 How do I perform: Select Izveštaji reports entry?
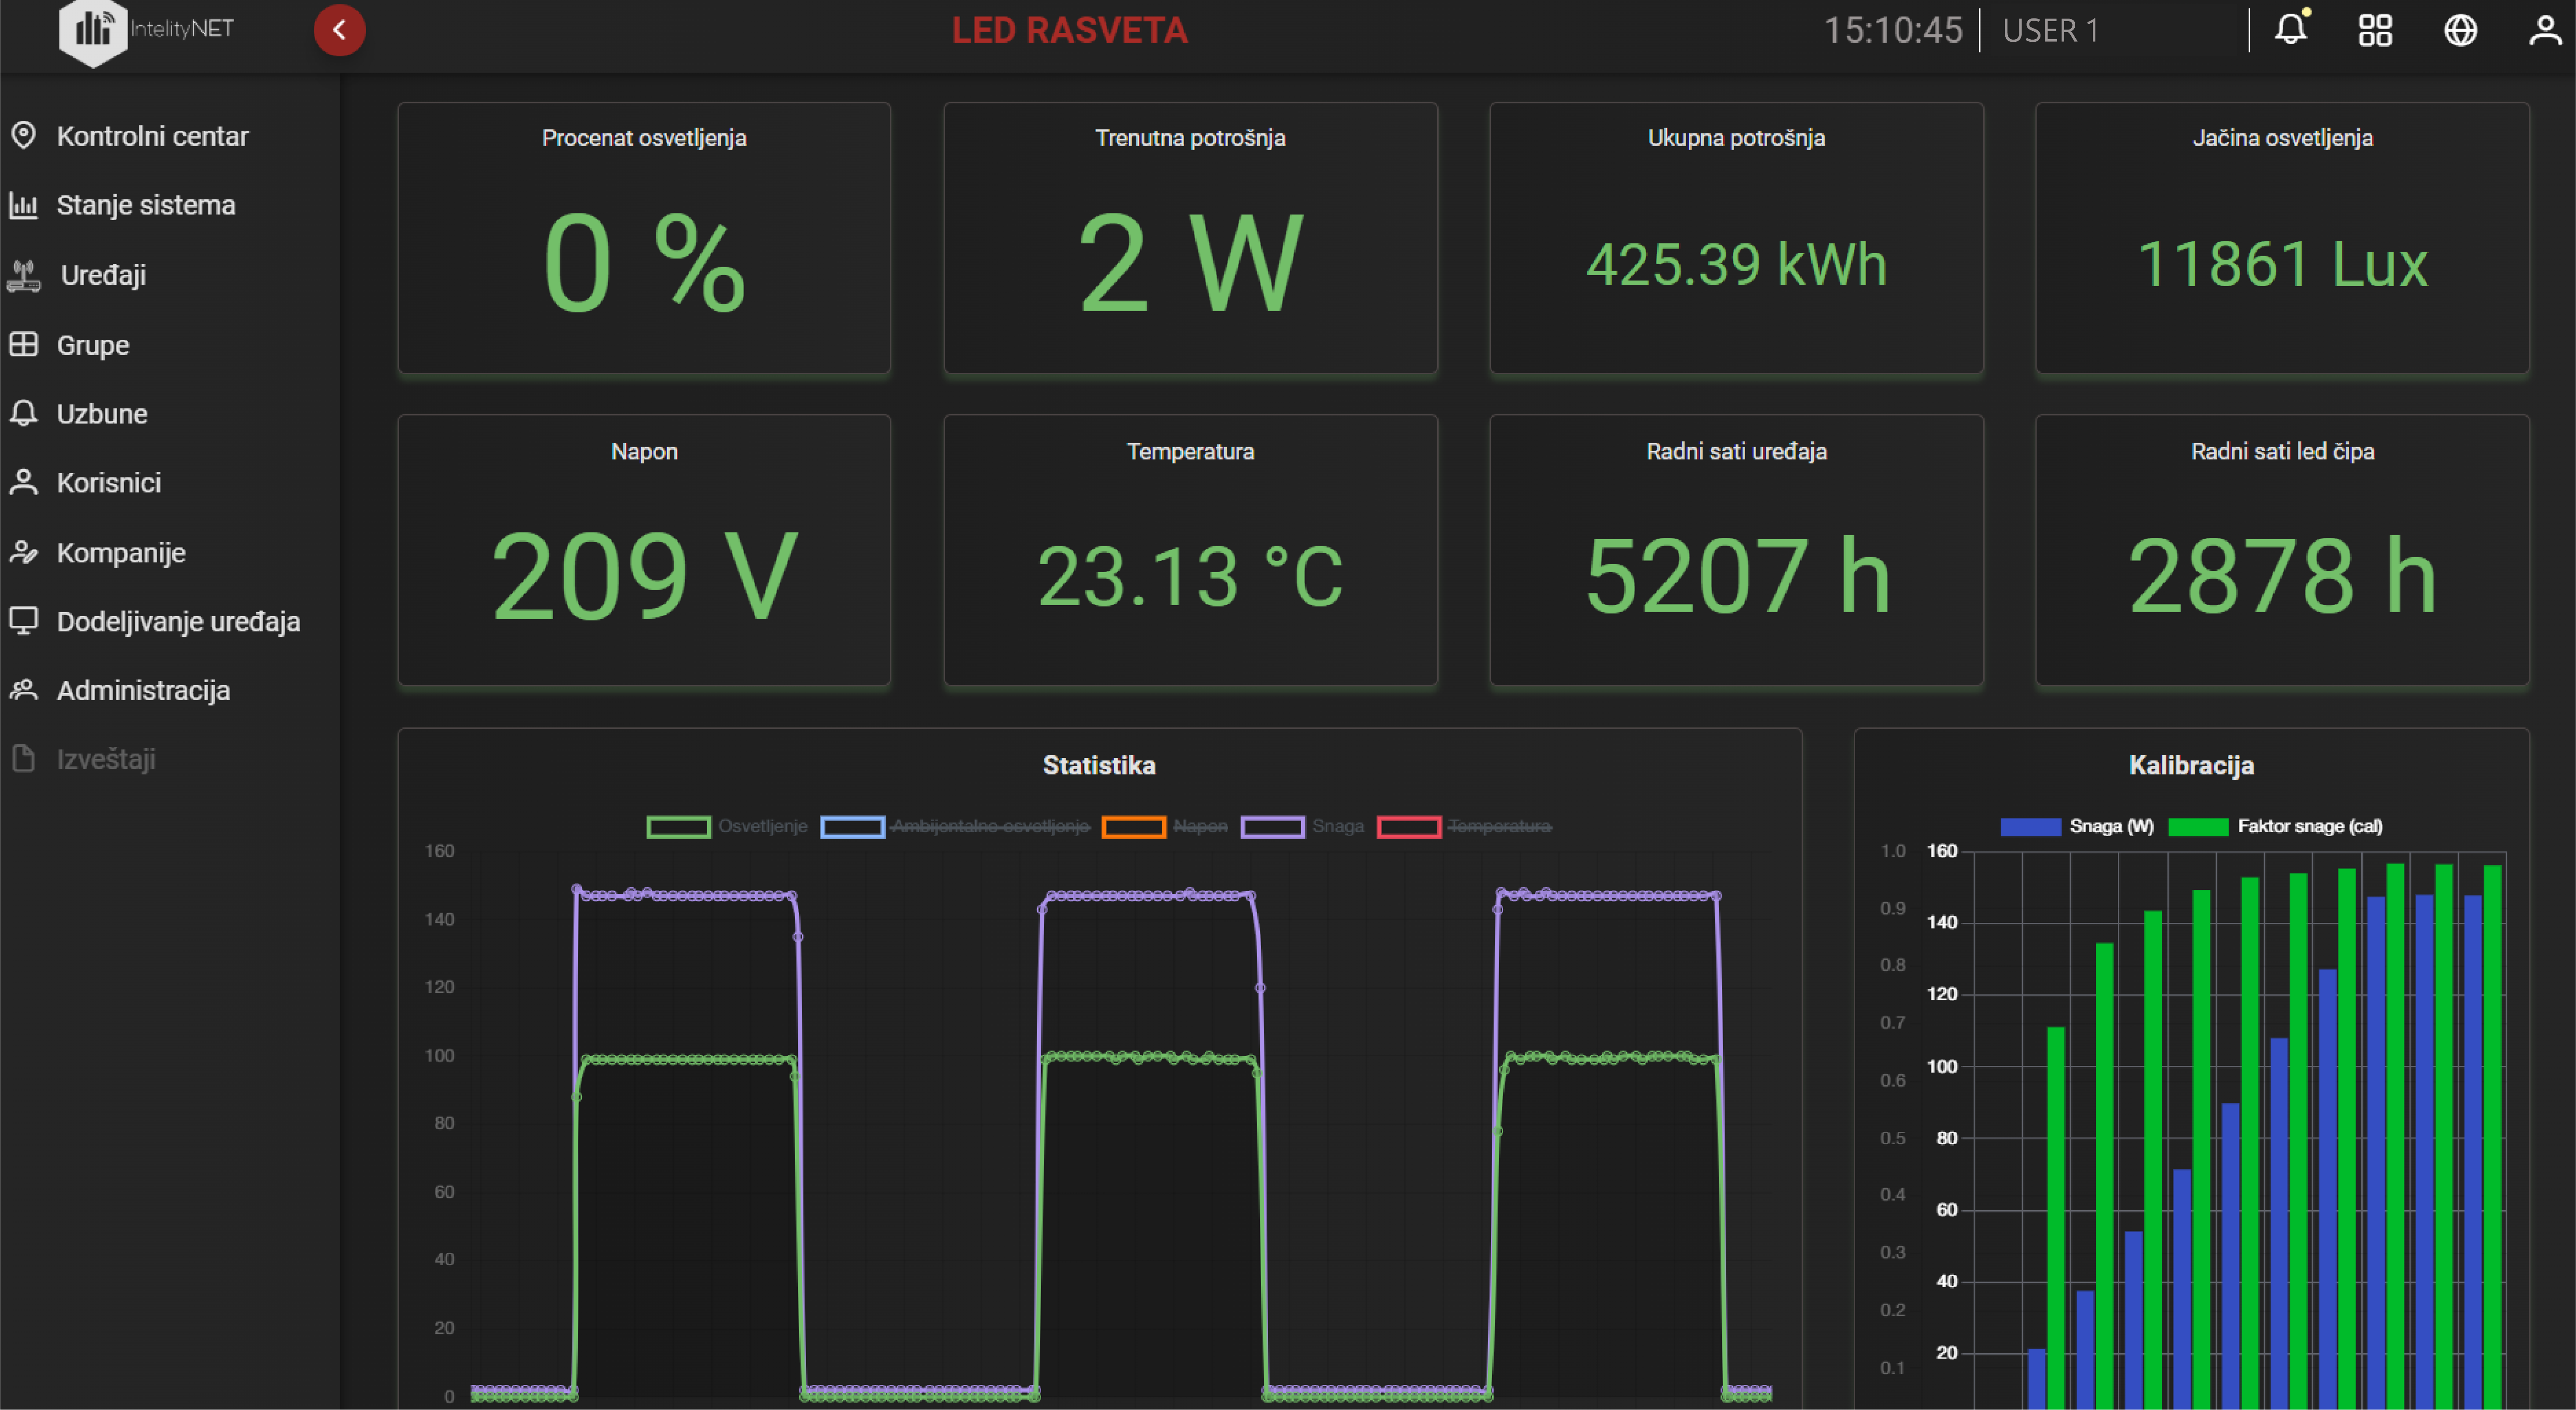click(106, 760)
